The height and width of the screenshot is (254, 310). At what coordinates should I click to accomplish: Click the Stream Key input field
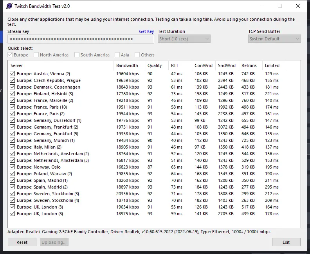coord(81,39)
